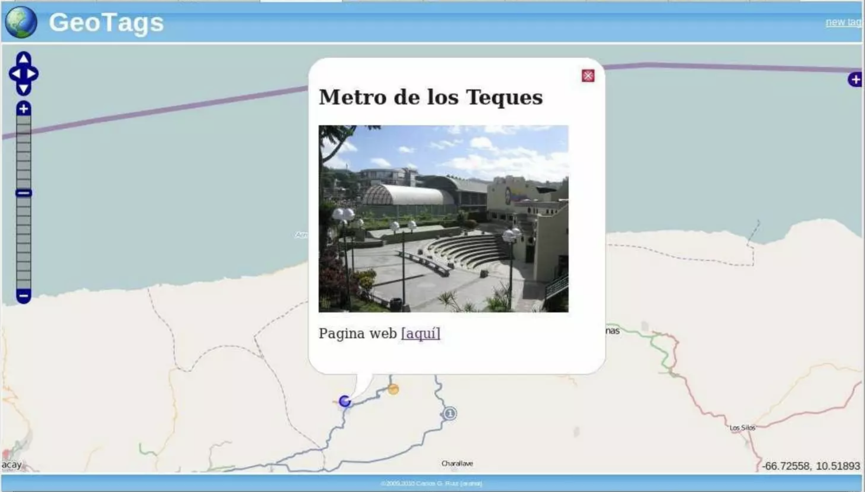Click the route 1 shield marker
Image resolution: width=865 pixels, height=492 pixels.
[450, 413]
